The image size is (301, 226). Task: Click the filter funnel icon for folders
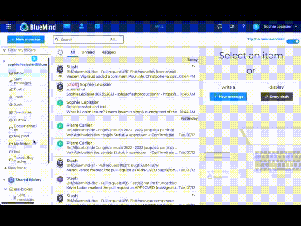tap(4, 50)
